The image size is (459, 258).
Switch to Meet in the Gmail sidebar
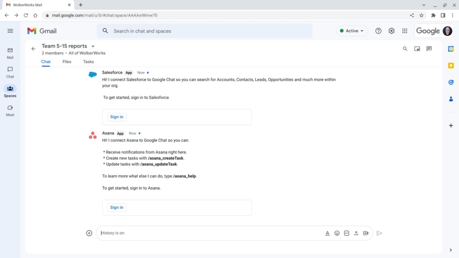pyautogui.click(x=10, y=110)
